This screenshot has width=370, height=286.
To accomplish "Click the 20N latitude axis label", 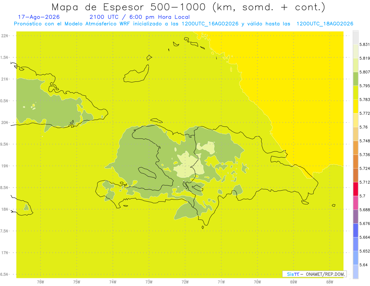I will point(5,122).
